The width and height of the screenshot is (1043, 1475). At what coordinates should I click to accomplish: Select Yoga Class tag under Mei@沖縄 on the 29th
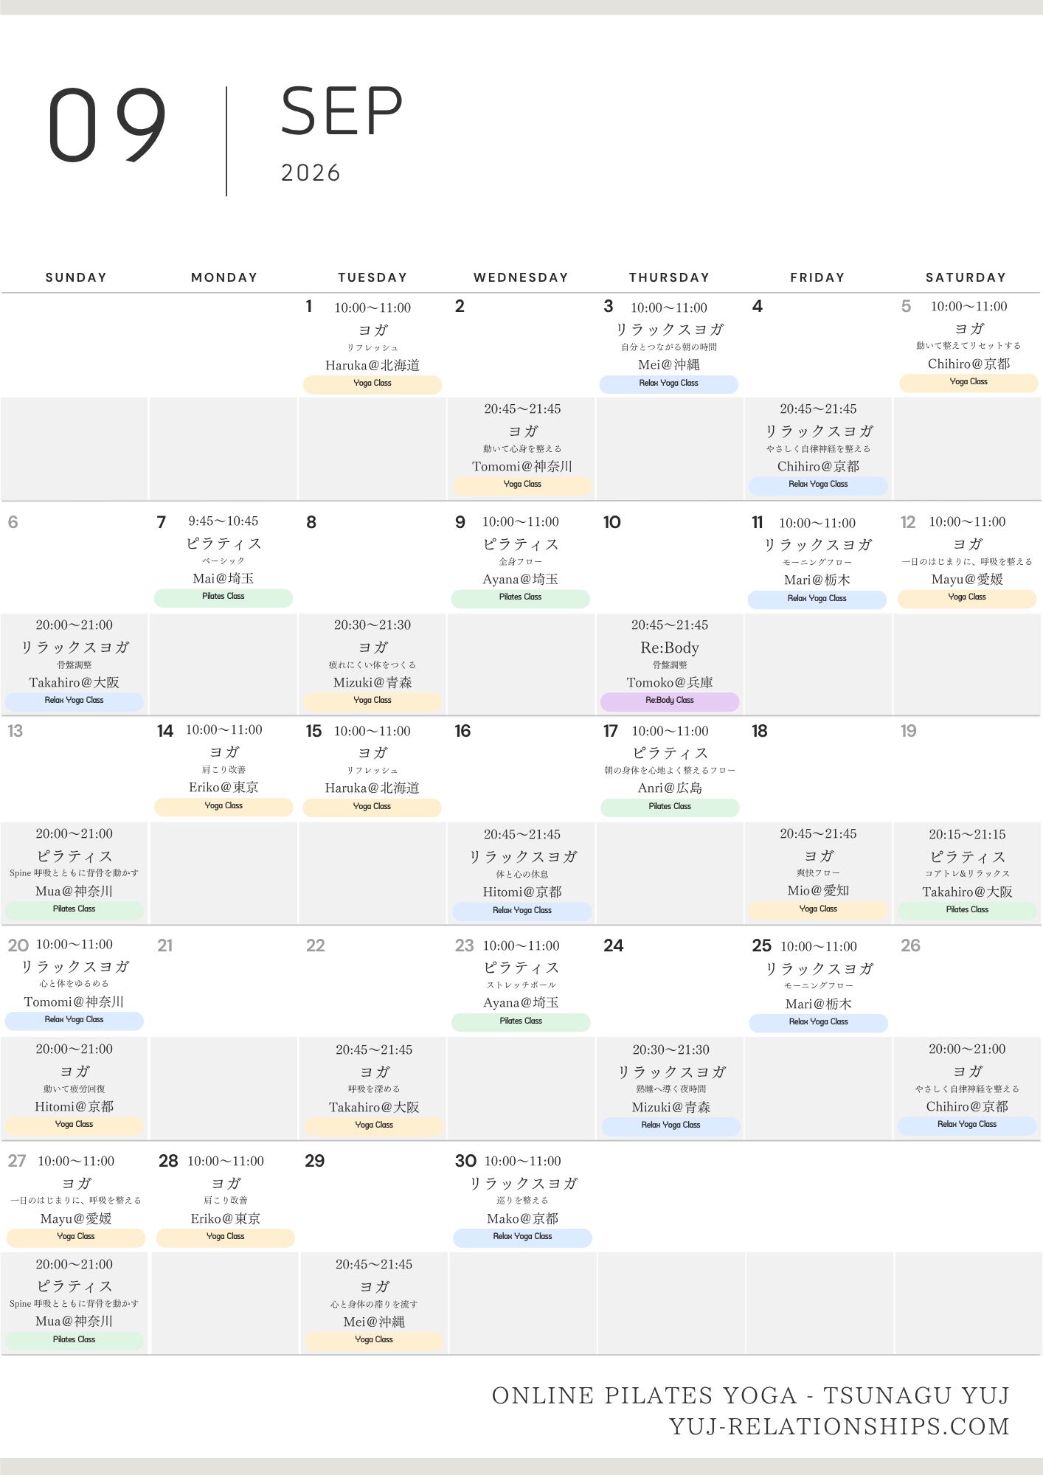pyautogui.click(x=374, y=1340)
